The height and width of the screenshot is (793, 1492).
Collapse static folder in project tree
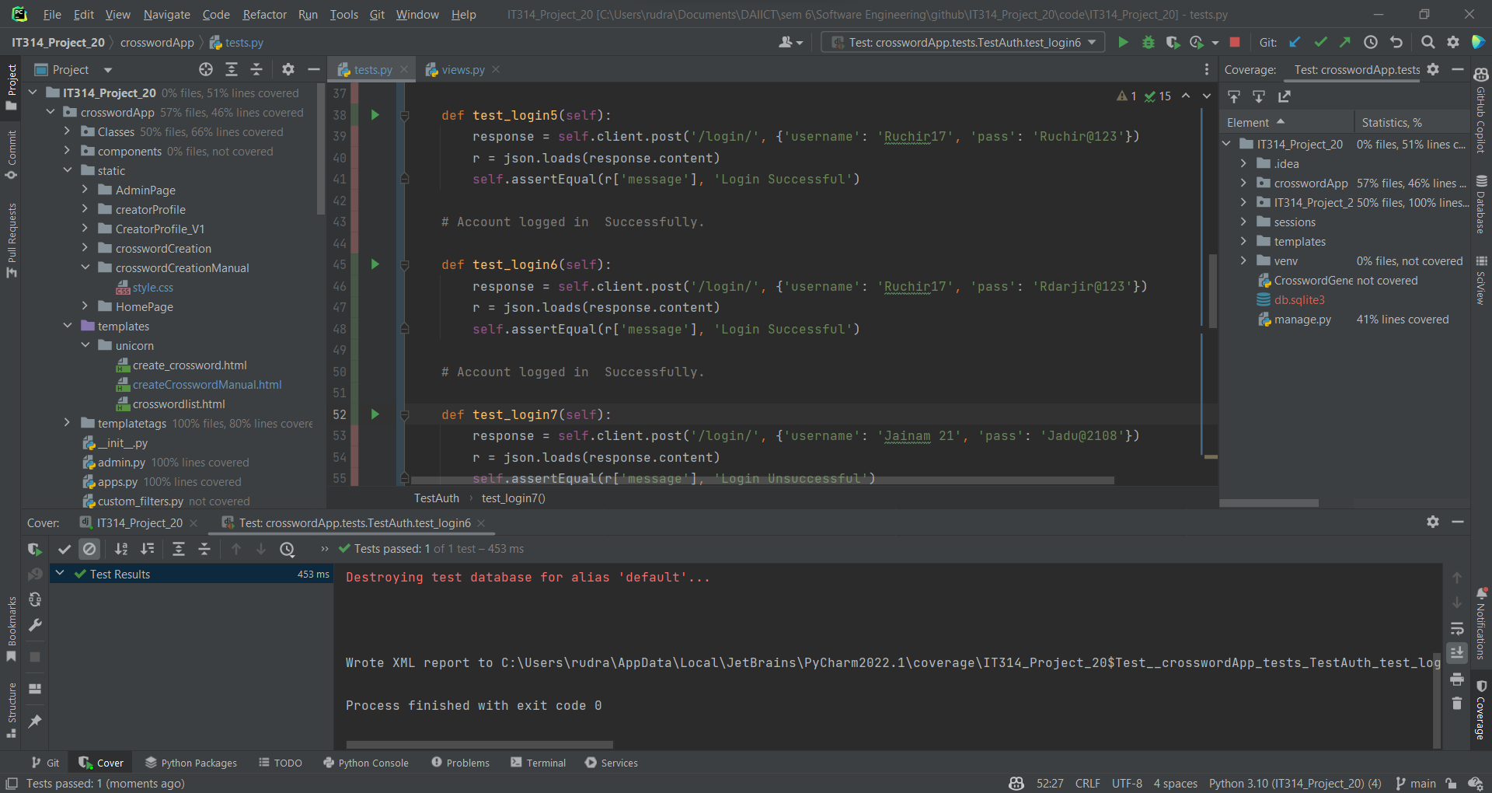pyautogui.click(x=68, y=170)
